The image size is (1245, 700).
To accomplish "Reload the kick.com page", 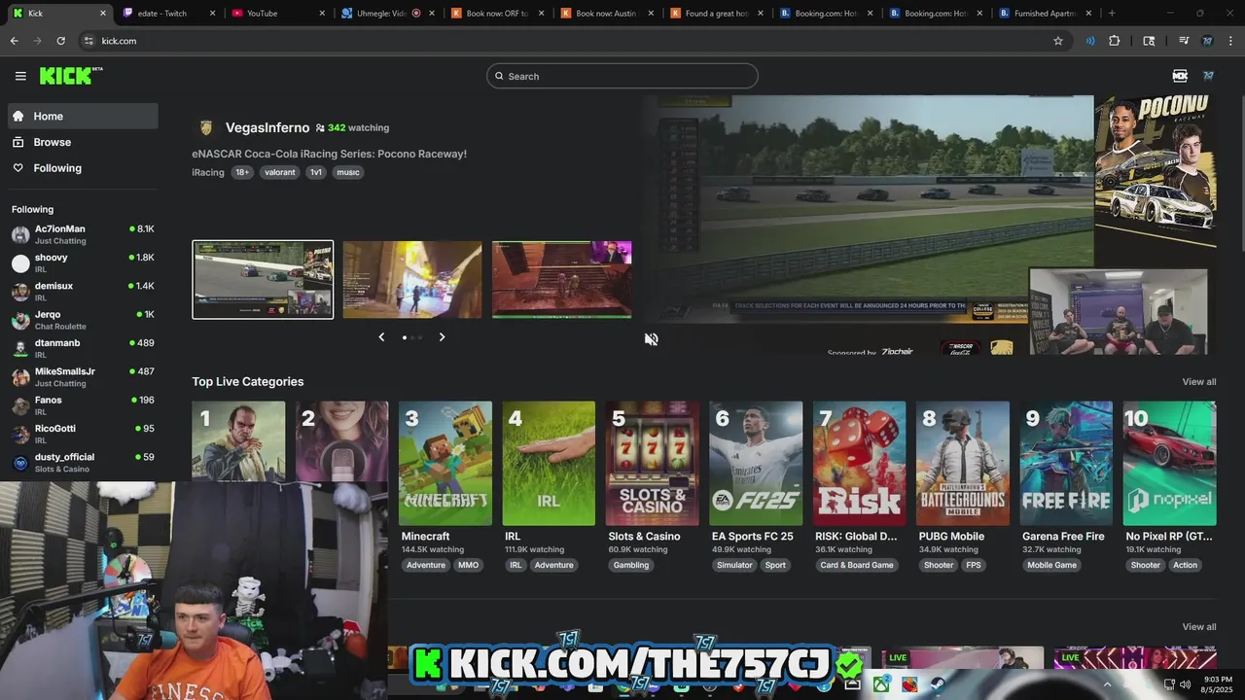I will (x=60, y=41).
